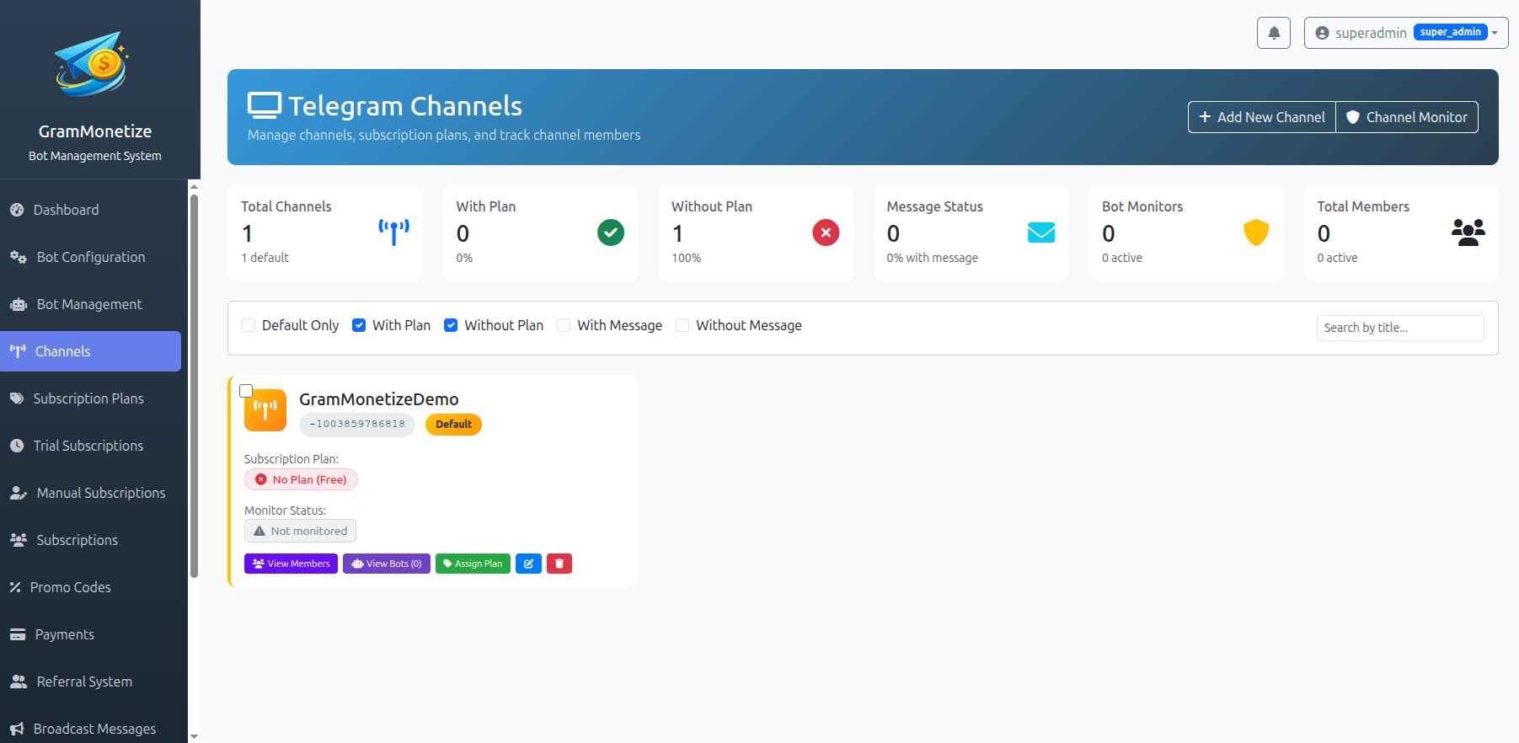
Task: Open Trial Subscriptions in the sidebar
Action: tap(91, 446)
